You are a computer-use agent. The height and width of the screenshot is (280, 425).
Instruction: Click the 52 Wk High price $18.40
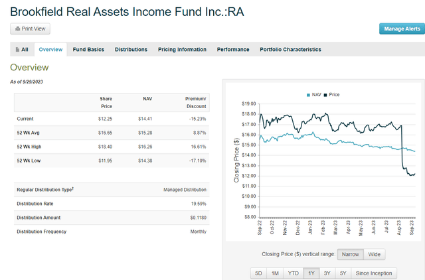105,147
